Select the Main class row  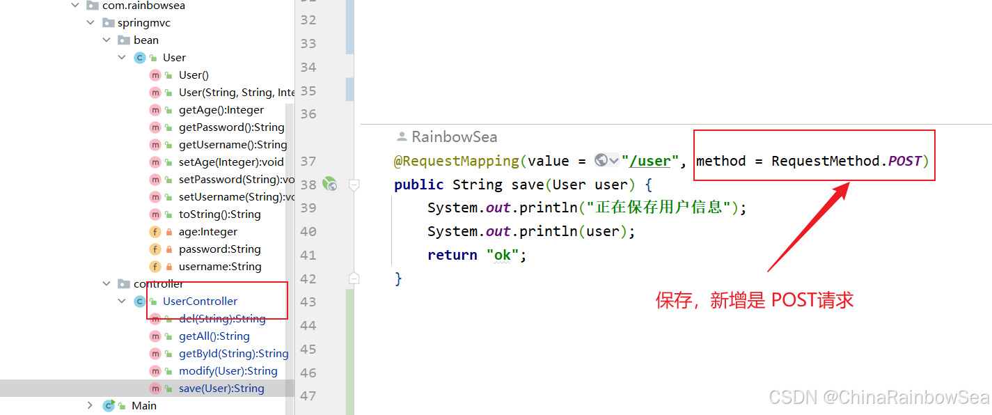click(144, 406)
